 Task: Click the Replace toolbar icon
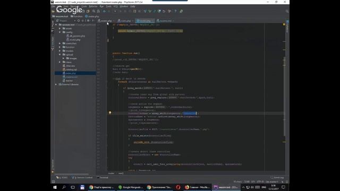click(x=98, y=11)
